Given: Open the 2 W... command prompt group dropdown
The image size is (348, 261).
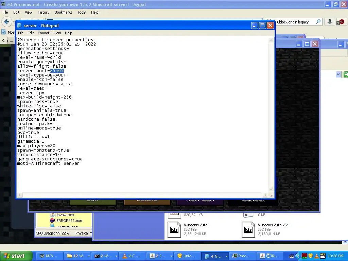Looking at the screenshot, I should (x=116, y=256).
